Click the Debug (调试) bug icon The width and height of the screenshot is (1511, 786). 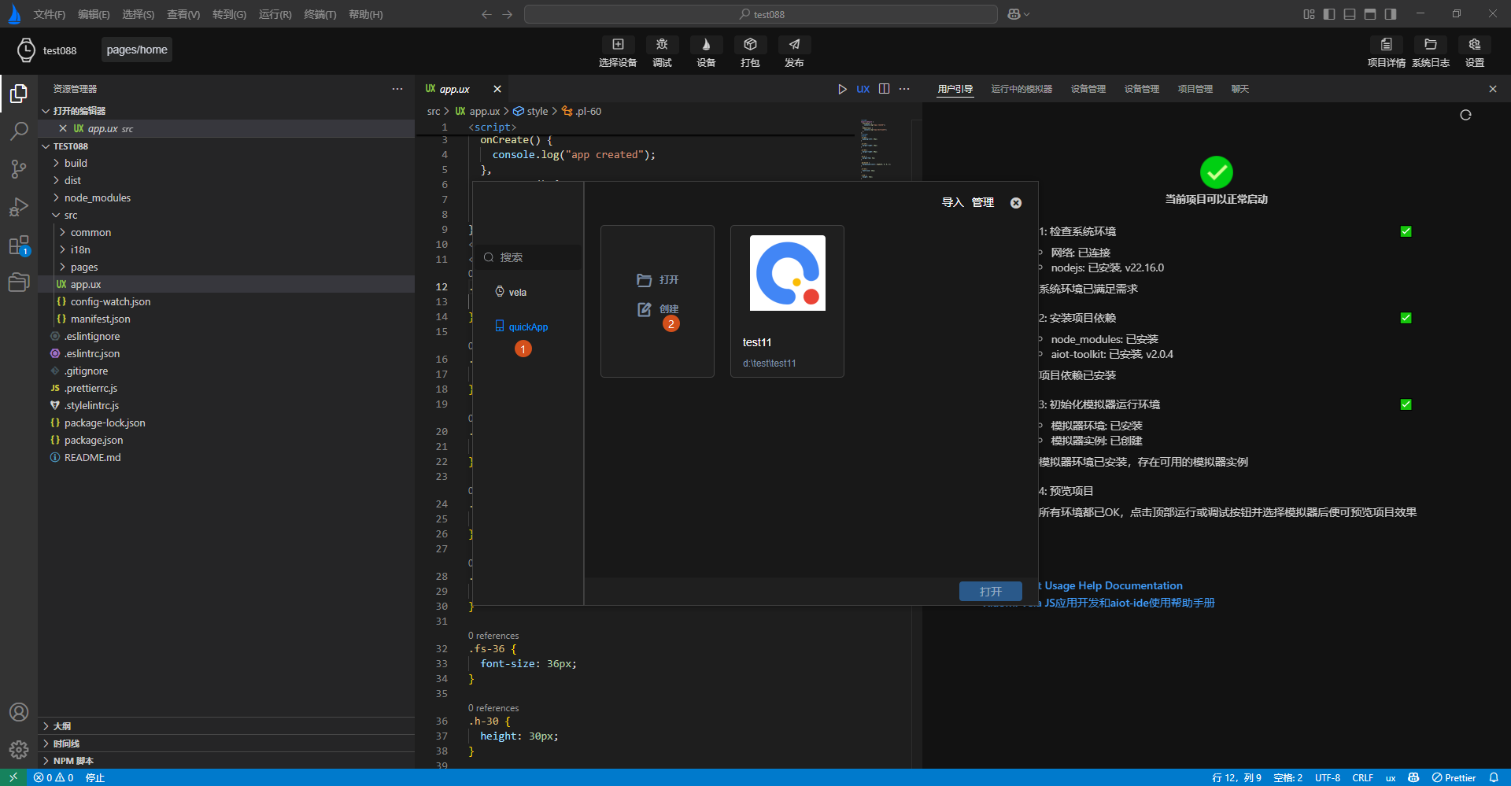click(662, 45)
